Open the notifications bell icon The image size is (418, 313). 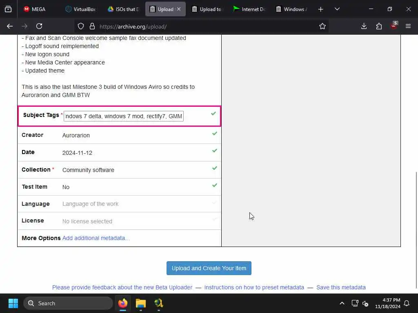pos(407,303)
